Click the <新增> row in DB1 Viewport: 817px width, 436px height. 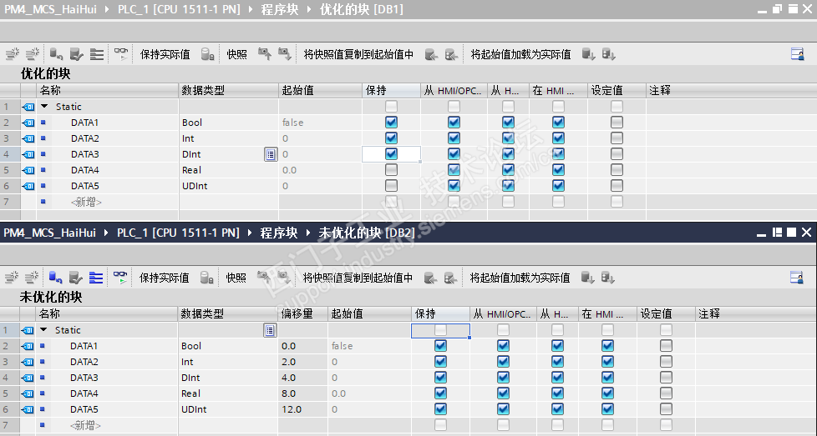tap(87, 202)
